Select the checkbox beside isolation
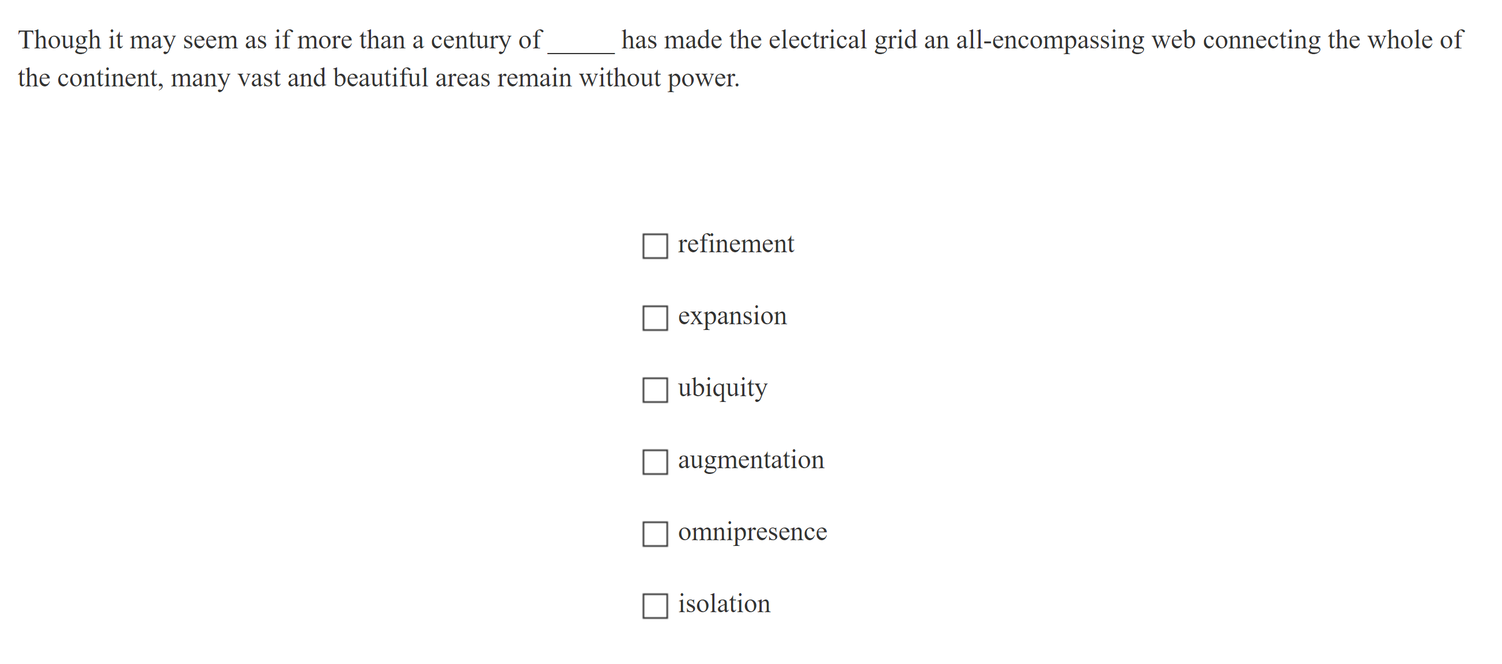Screen dimensions: 1502x664 click(654, 606)
